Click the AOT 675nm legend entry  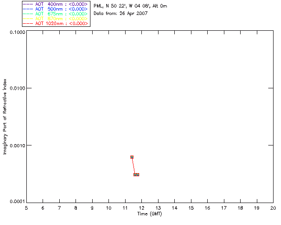[55, 14]
